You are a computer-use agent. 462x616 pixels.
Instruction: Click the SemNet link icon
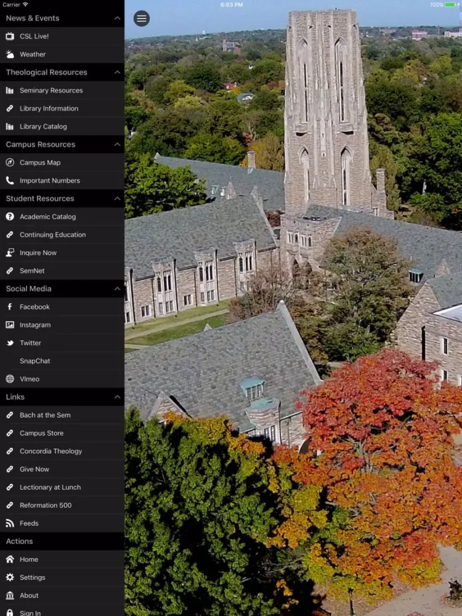[x=10, y=270]
